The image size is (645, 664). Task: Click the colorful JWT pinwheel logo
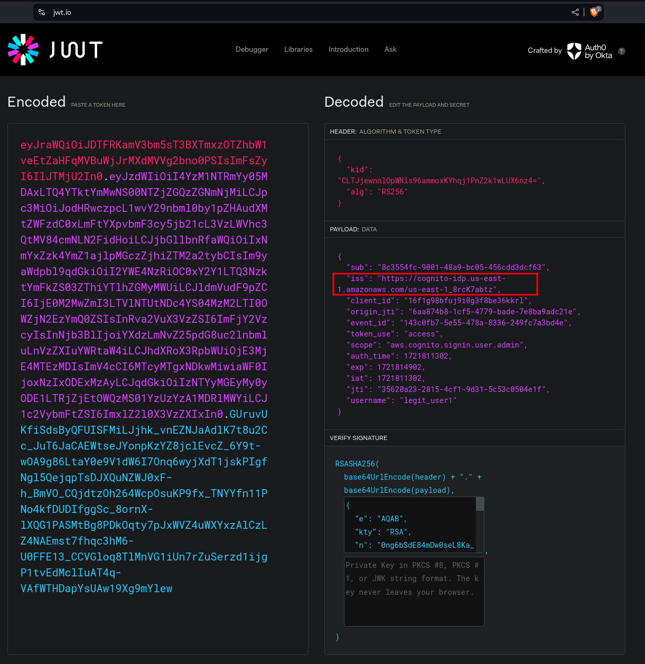tap(23, 50)
